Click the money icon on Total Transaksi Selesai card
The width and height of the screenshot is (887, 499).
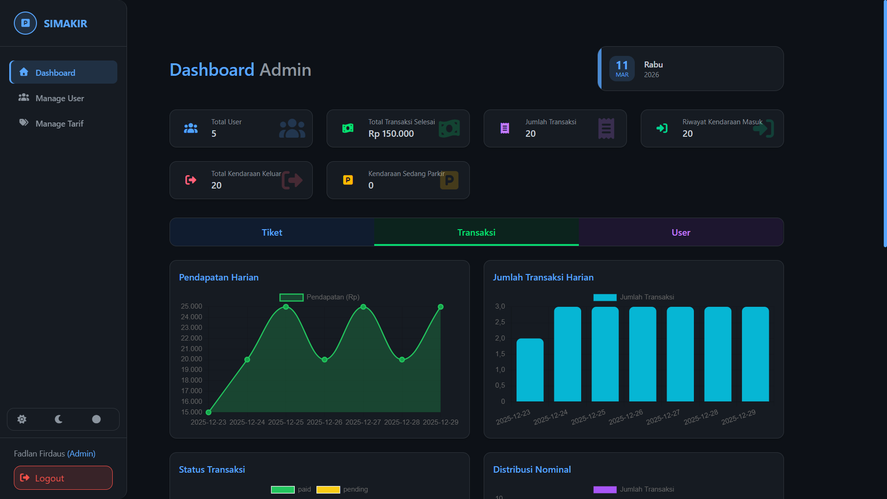point(348,128)
